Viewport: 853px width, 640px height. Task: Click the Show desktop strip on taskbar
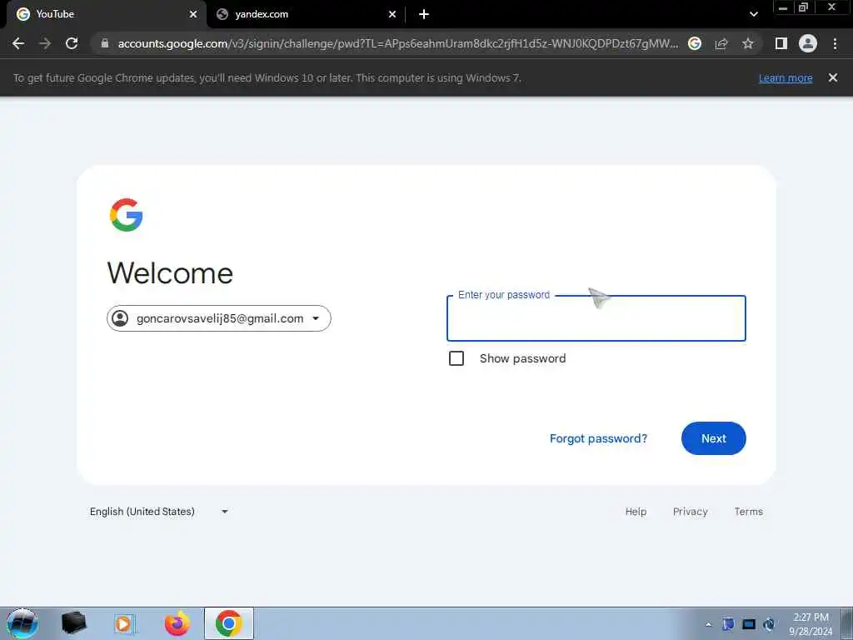(847, 623)
